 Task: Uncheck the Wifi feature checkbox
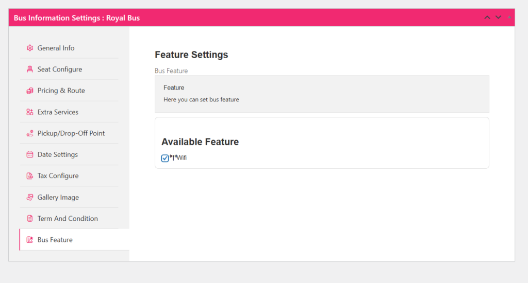[165, 158]
